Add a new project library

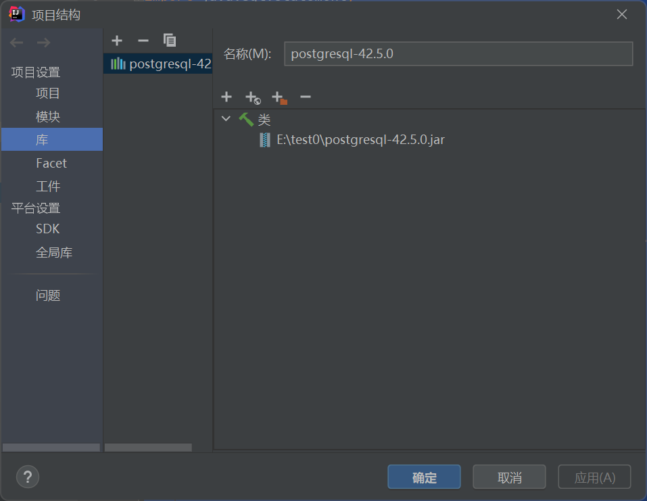pos(117,41)
